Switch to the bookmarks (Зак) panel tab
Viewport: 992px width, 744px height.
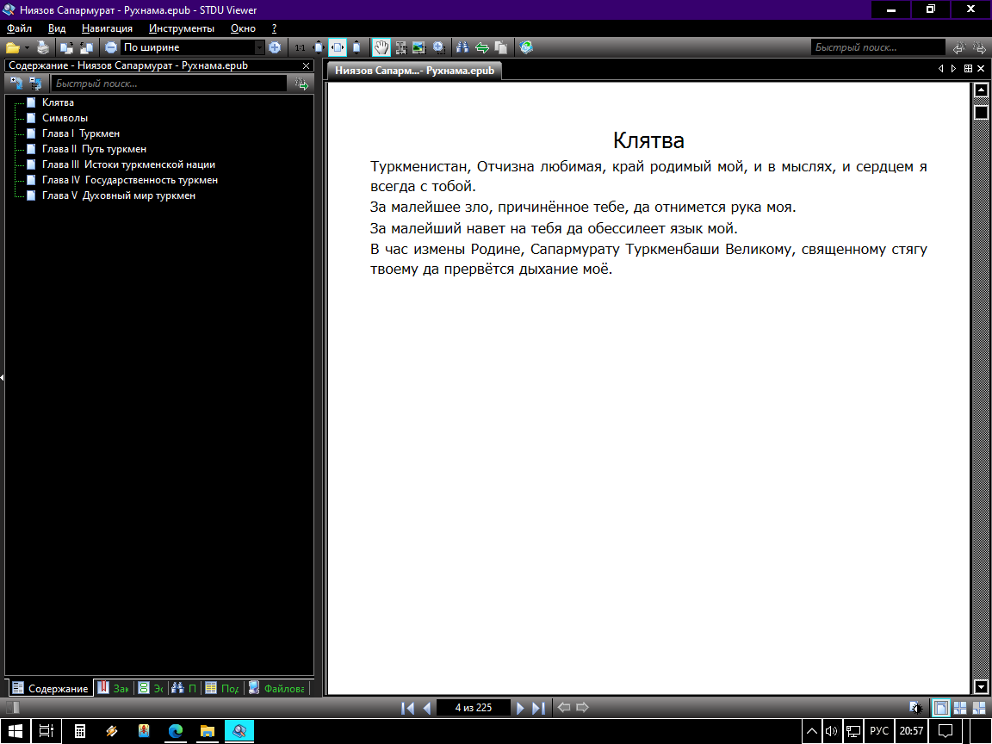coord(113,688)
